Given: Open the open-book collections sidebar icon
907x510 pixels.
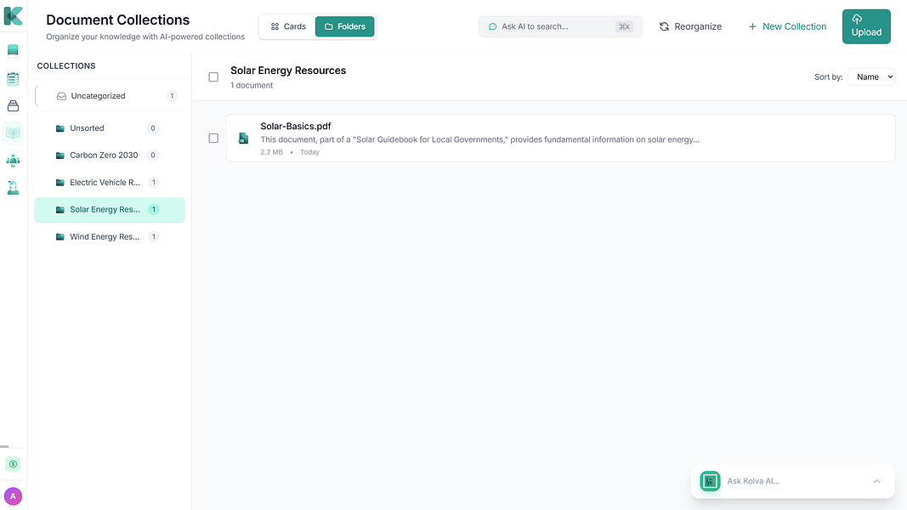Looking at the screenshot, I should [x=13, y=133].
